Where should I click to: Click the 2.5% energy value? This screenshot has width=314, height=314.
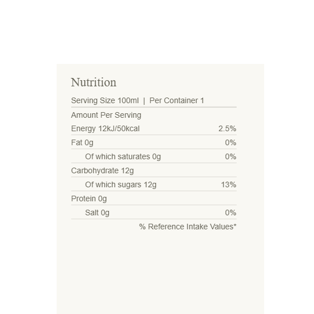(x=227, y=128)
